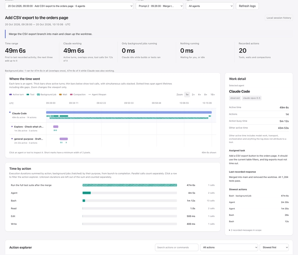298x255 pixels.
Task: Click the hatched 47m 6s bar in Time by action
Action: [130, 185]
